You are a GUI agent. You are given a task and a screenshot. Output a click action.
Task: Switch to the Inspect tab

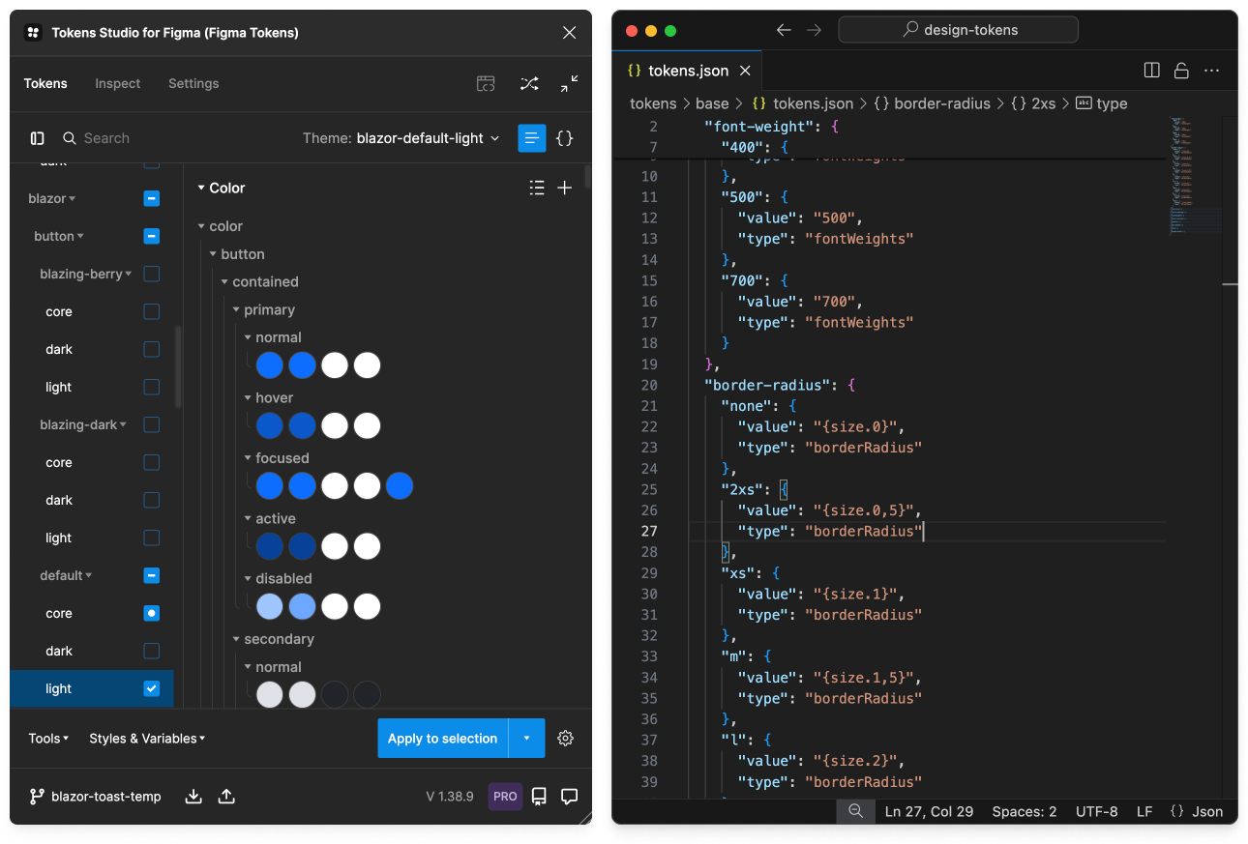point(118,83)
